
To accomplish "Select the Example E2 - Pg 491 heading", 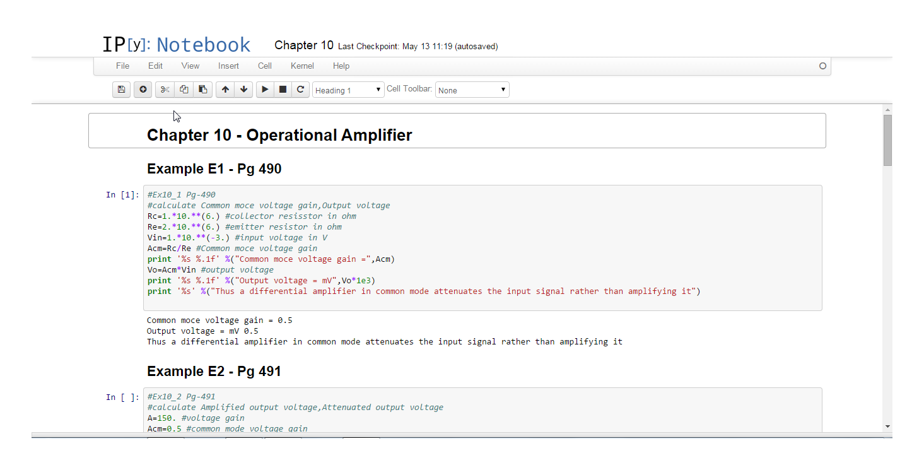I will coord(214,371).
